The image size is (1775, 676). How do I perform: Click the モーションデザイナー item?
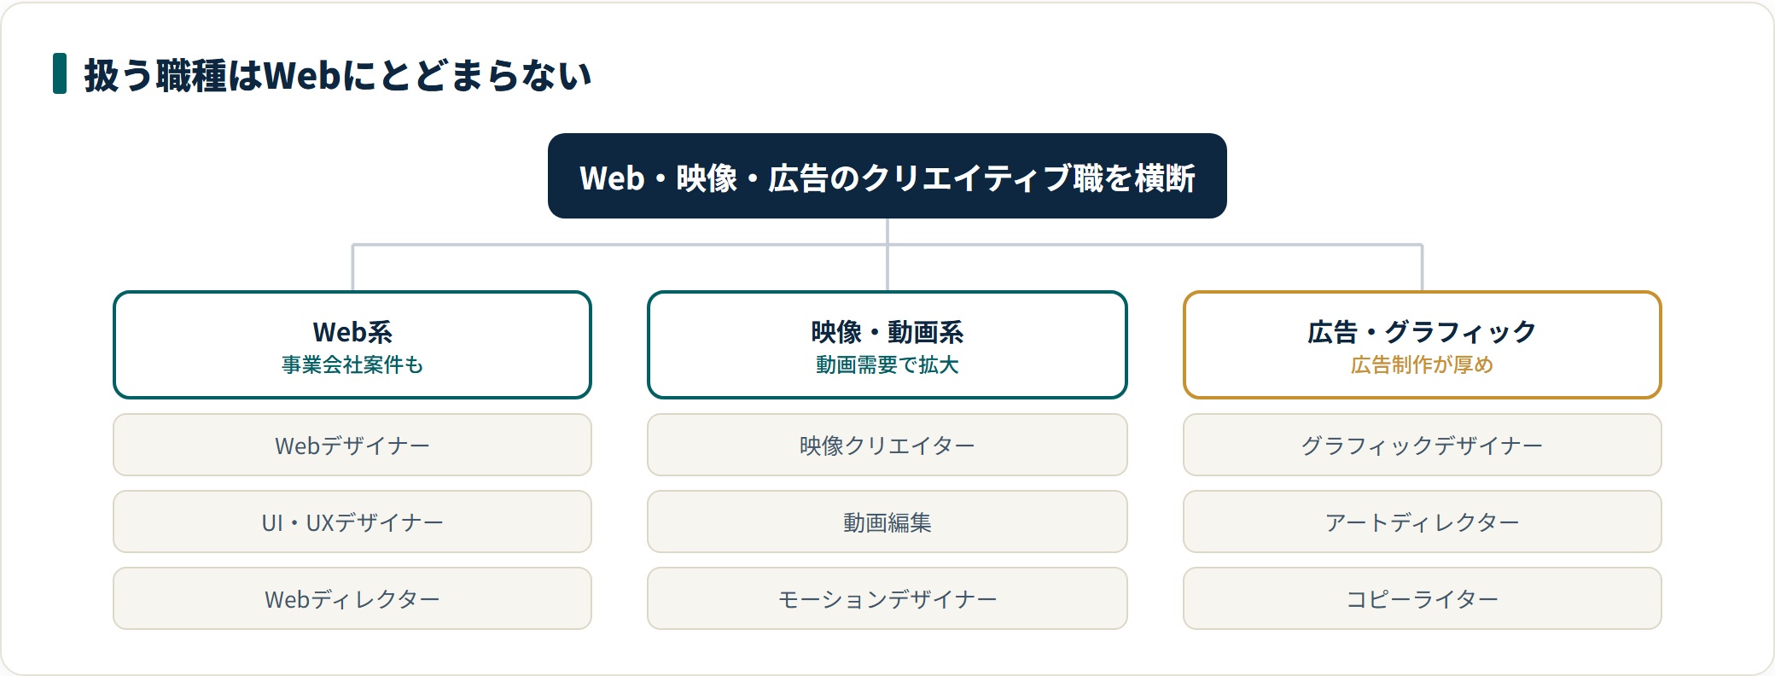click(x=887, y=598)
